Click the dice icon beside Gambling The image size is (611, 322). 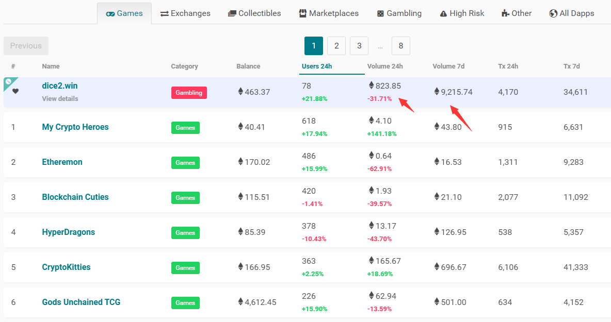(380, 14)
